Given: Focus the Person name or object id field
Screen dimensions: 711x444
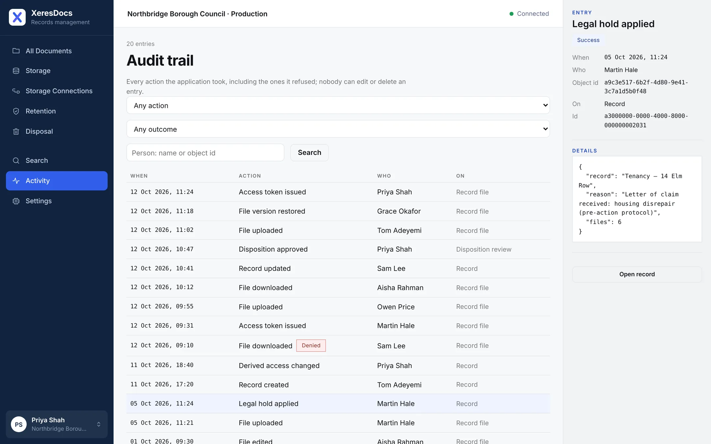Looking at the screenshot, I should 205,153.
